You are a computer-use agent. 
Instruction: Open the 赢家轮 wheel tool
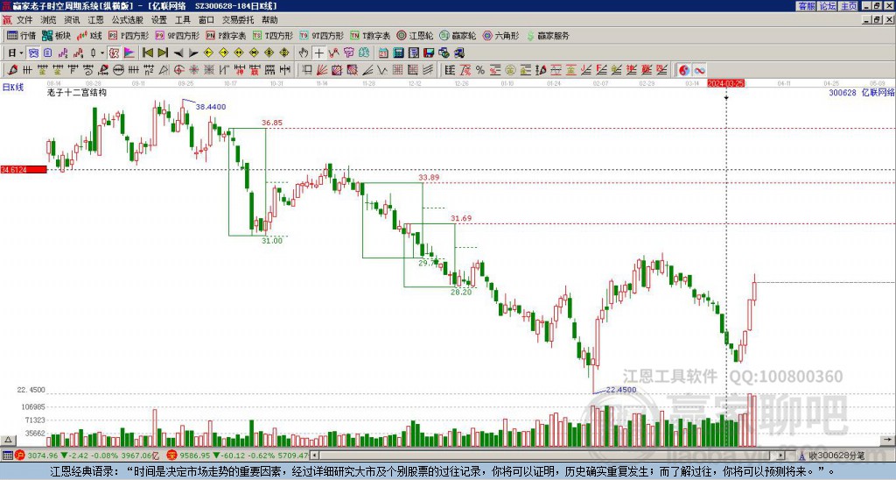[458, 35]
